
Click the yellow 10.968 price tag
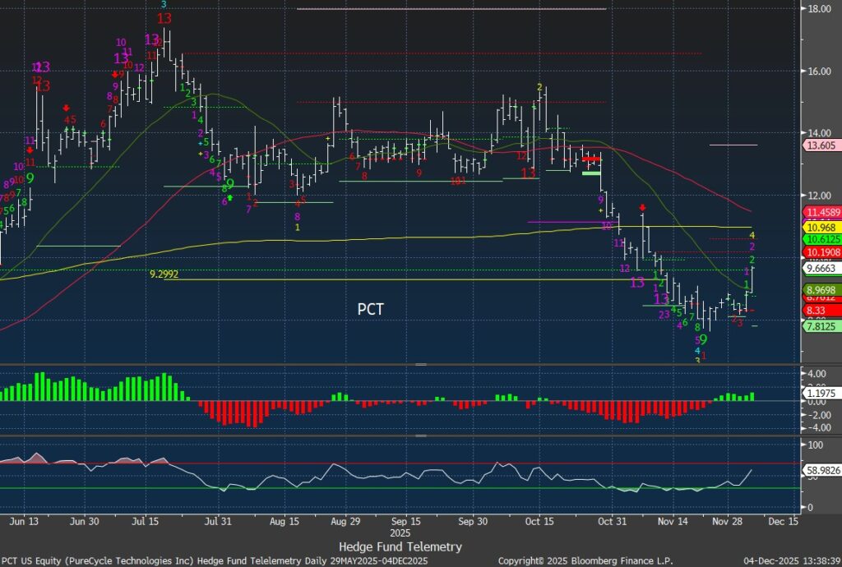(820, 226)
